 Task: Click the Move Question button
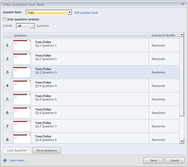pos(47,150)
